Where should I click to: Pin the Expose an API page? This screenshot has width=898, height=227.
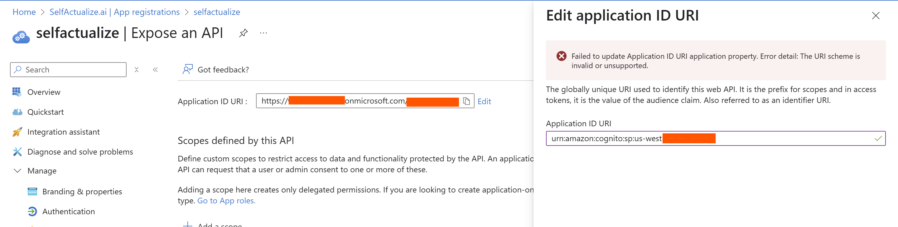tap(243, 33)
